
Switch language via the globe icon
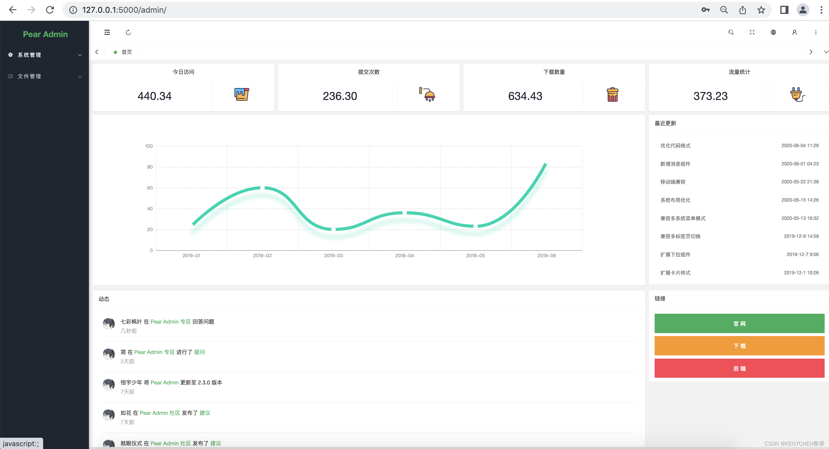click(x=773, y=32)
